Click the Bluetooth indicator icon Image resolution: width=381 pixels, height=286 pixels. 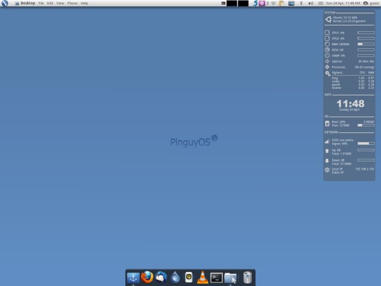300,4
